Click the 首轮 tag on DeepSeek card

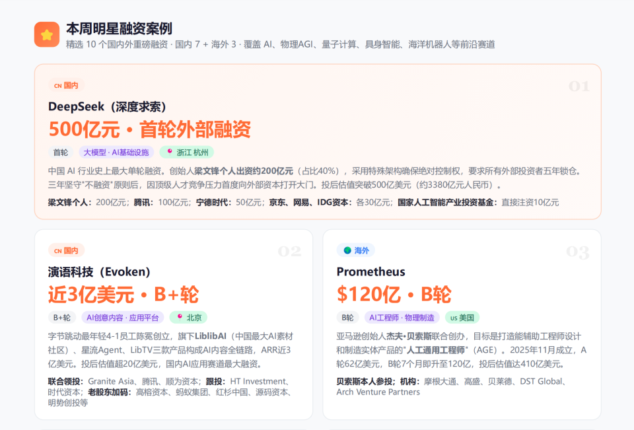click(x=61, y=153)
